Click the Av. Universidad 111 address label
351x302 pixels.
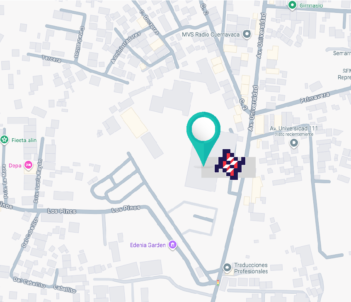click(293, 128)
